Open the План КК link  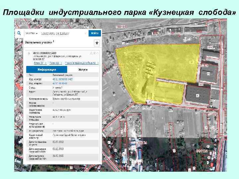[56, 63]
